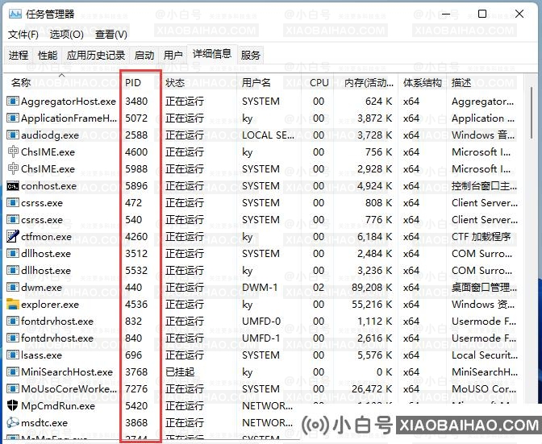Viewport: 542px width, 444px height.
Task: Click the explorer.exe folder icon
Action: click(13, 304)
